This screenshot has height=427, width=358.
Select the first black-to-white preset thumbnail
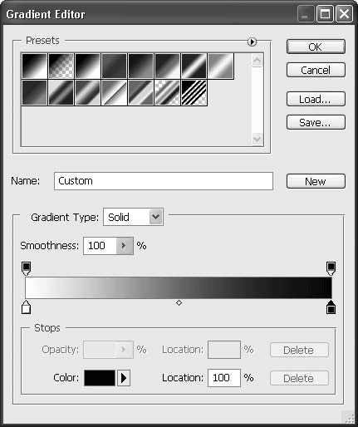tap(34, 66)
